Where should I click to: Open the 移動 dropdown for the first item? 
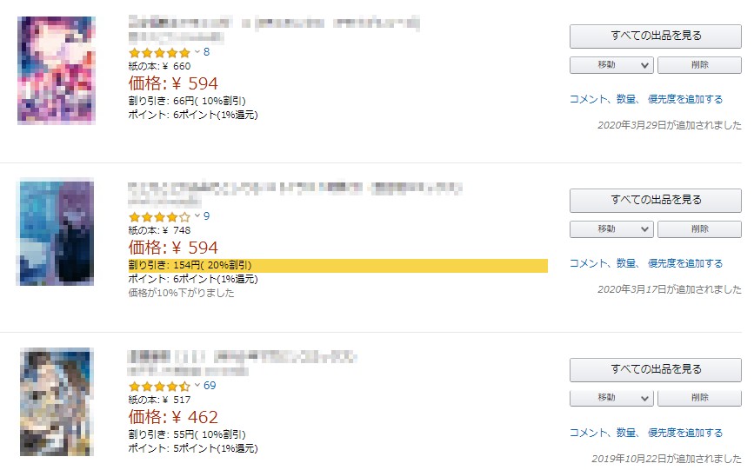(611, 65)
